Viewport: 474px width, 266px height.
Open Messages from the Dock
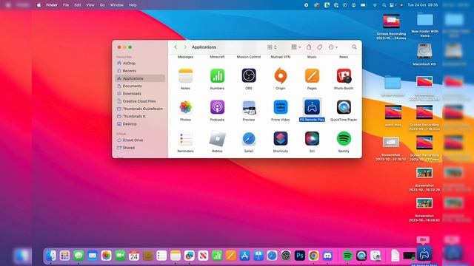tap(79, 256)
